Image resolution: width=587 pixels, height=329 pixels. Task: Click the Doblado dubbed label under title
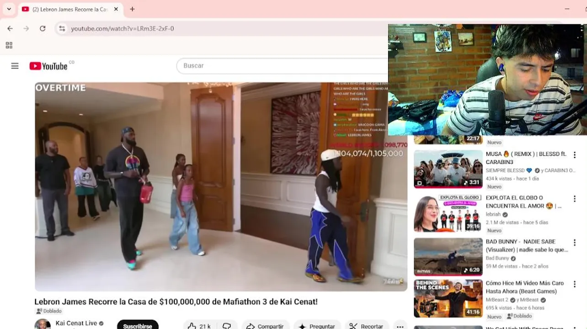pos(49,311)
